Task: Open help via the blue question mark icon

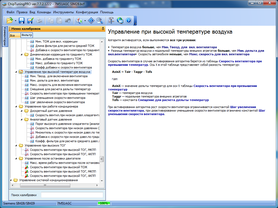Action: [x=129, y=21]
